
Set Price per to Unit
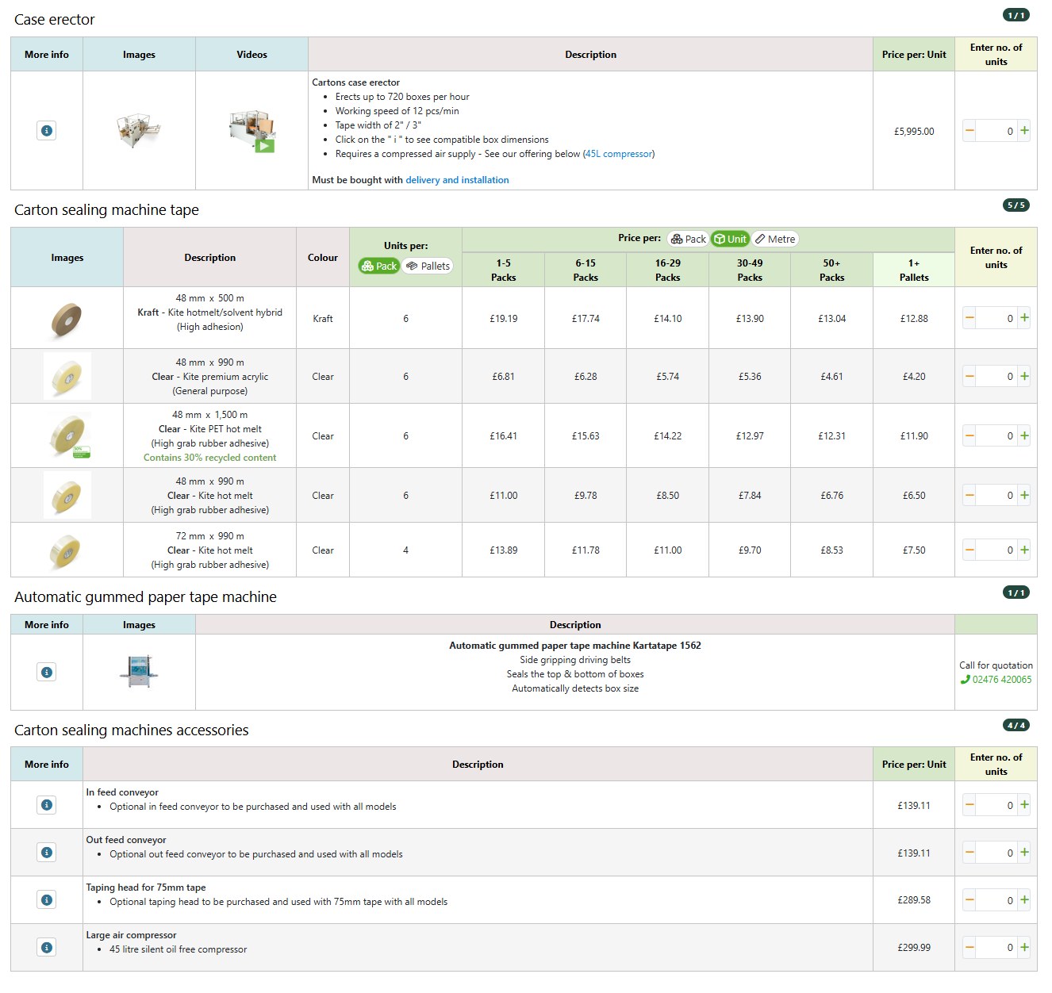pyautogui.click(x=730, y=239)
